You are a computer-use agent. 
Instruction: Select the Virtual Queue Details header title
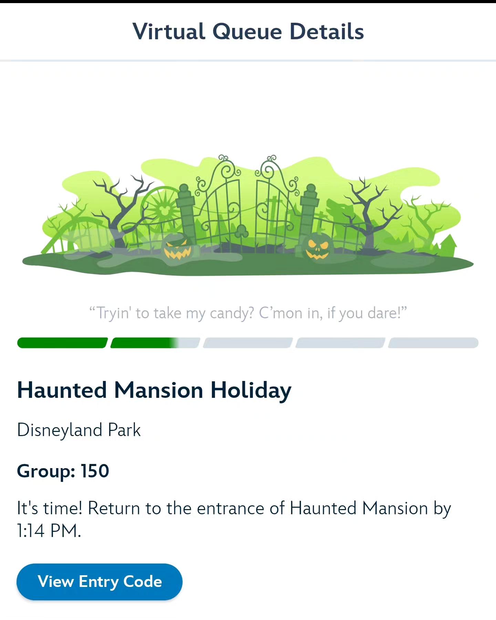point(248,31)
